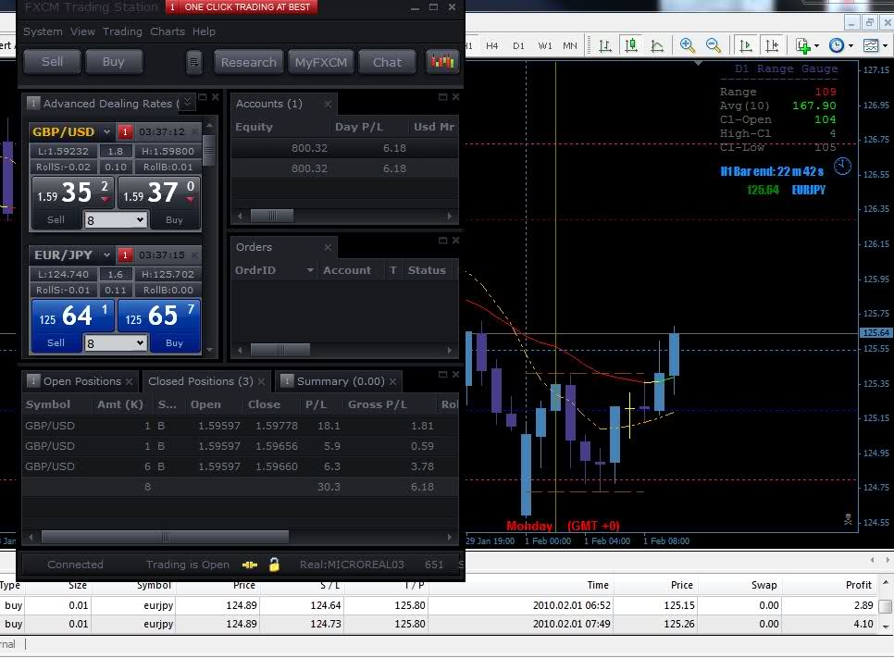
Task: Open the Trading menu
Action: click(122, 31)
